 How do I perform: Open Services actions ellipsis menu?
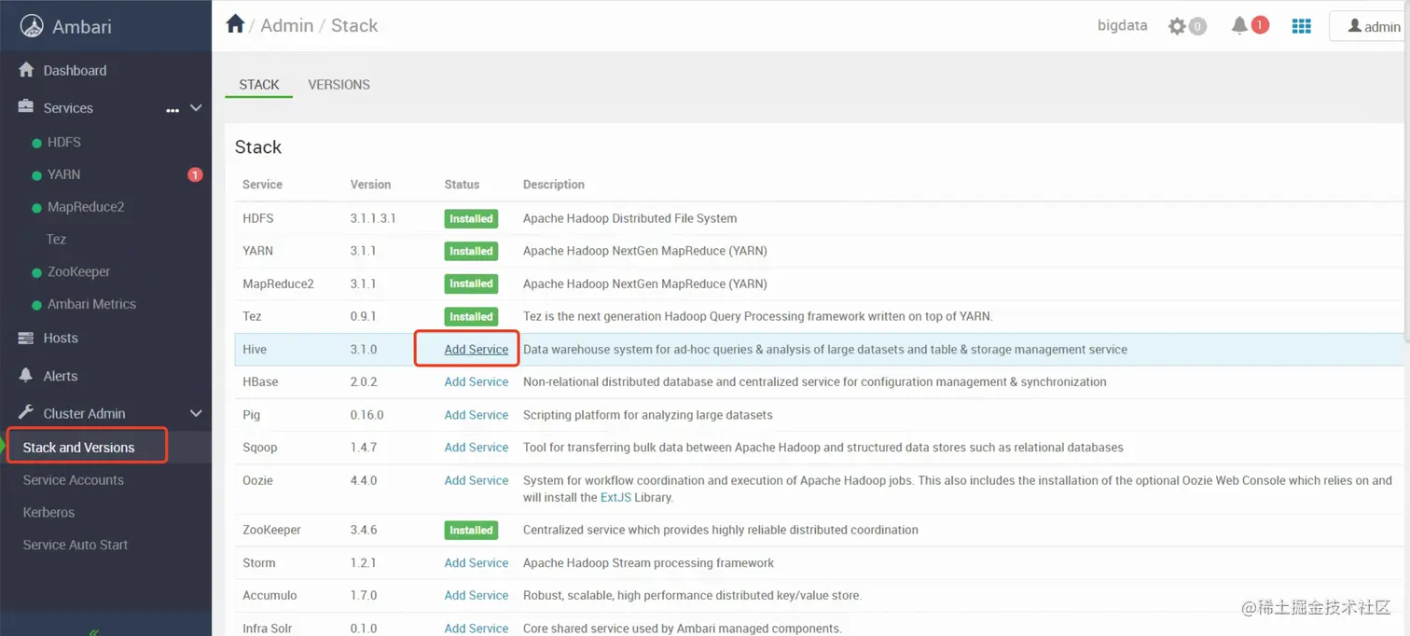pos(173,110)
